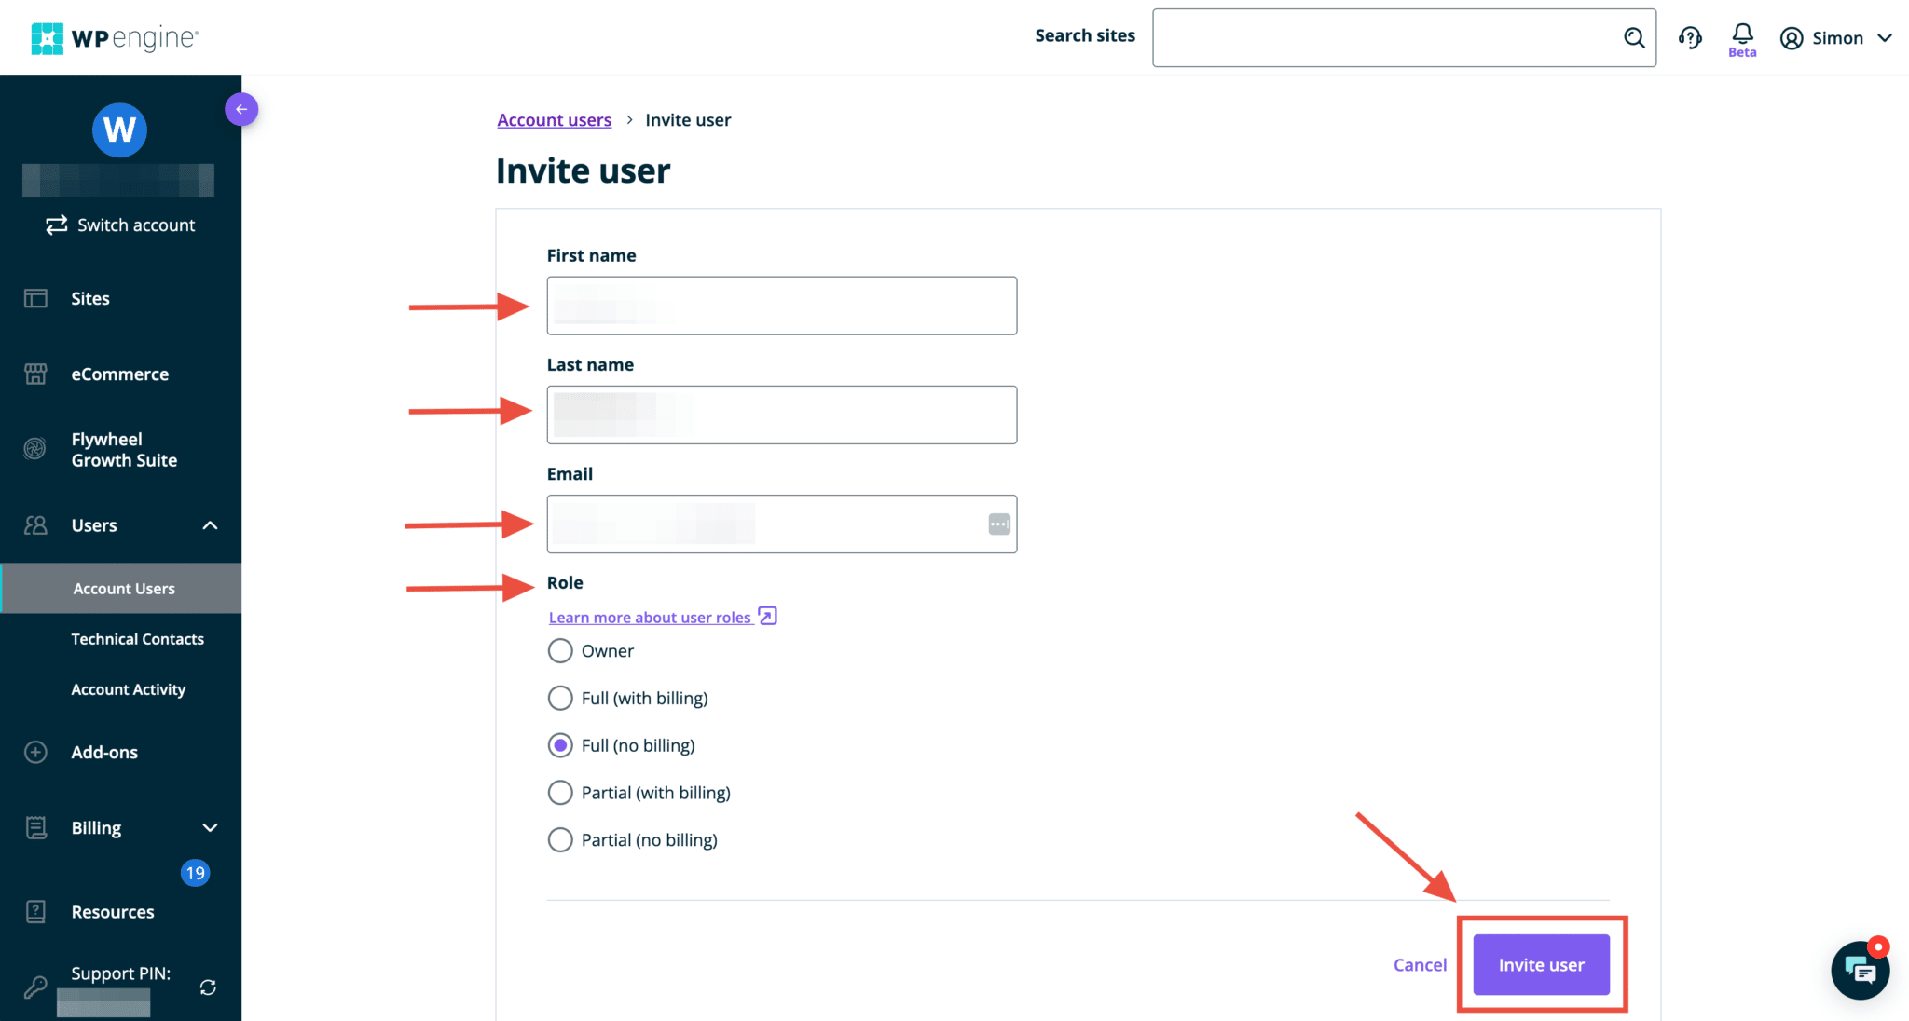Open Flywheel Growth Suite
Screen dimensions: 1909x1021
[x=124, y=449]
